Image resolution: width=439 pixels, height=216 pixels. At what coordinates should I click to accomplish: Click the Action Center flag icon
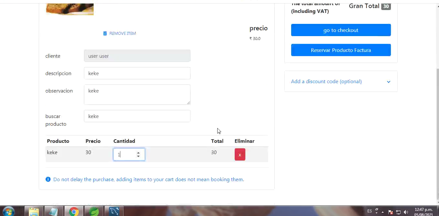391,212
